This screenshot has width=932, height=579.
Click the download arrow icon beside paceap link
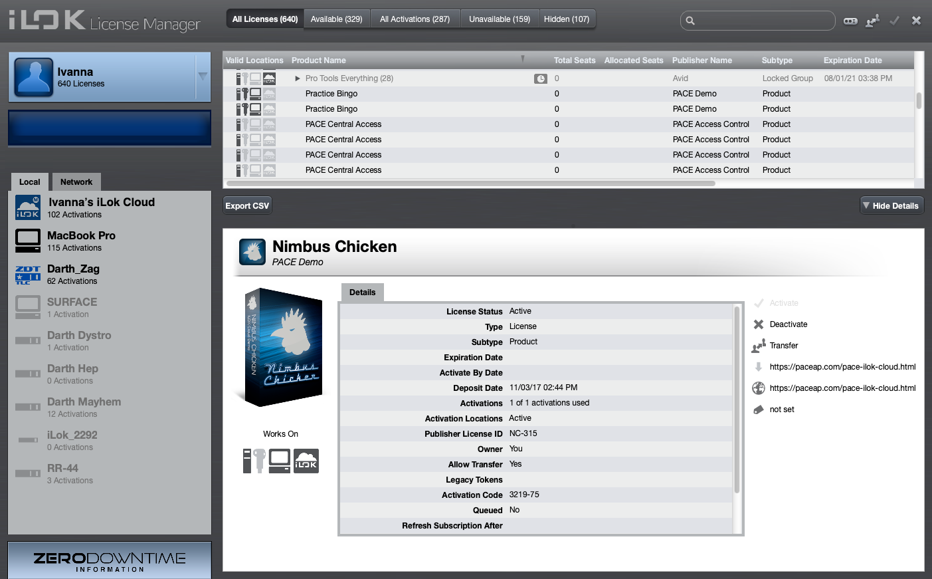(759, 367)
